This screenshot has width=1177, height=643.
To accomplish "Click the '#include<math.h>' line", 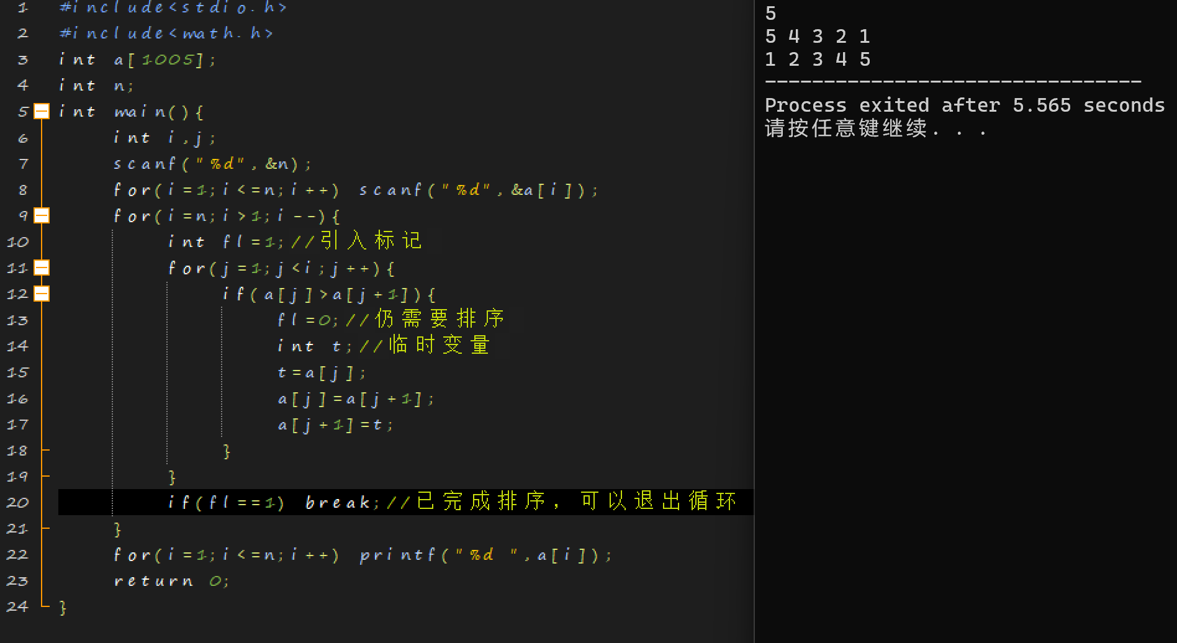I will coord(166,33).
